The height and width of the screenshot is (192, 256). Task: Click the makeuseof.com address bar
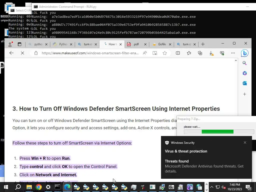point(90,53)
